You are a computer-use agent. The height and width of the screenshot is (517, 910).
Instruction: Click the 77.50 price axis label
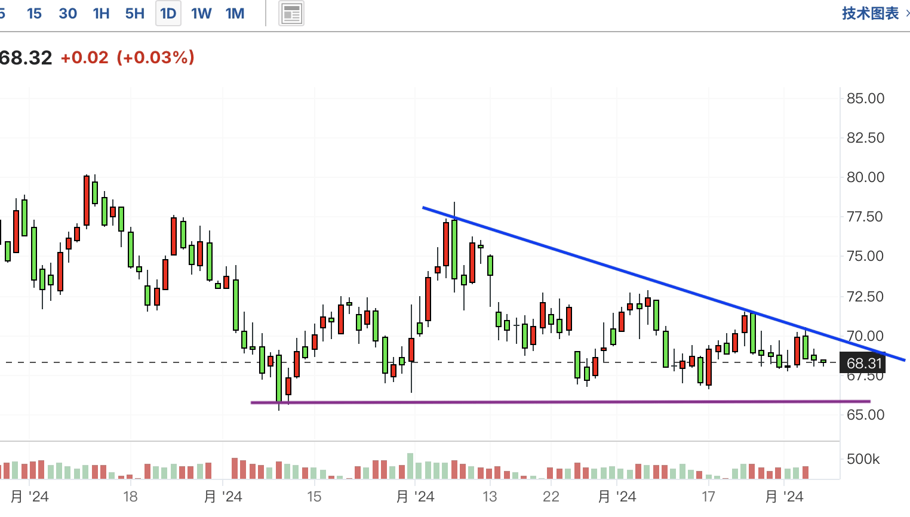point(865,217)
